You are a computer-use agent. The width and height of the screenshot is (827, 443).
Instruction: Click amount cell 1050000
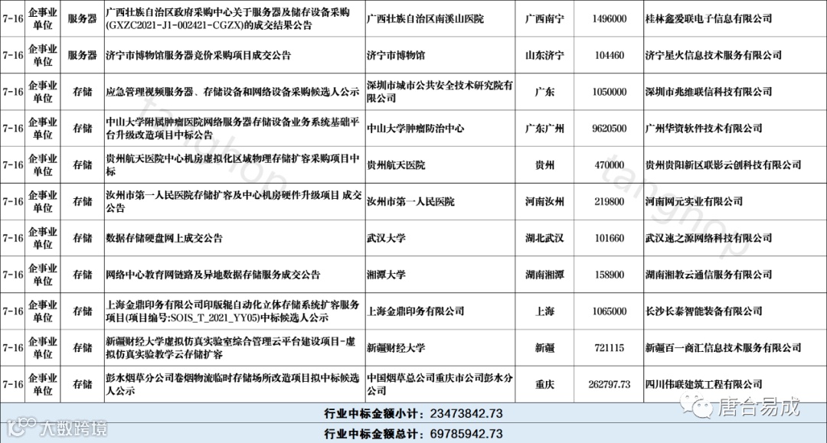[x=610, y=92]
